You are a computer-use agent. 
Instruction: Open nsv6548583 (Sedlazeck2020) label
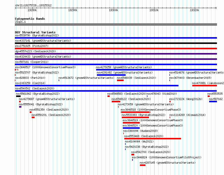[x=127, y=94]
